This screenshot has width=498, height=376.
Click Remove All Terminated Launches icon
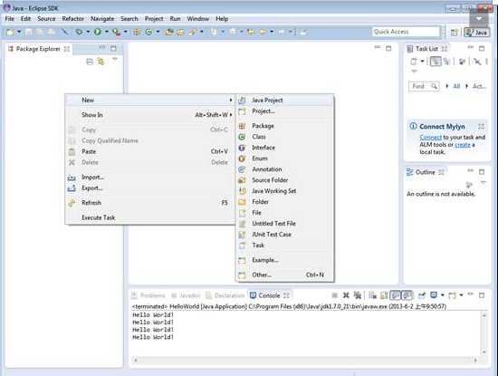pos(358,295)
